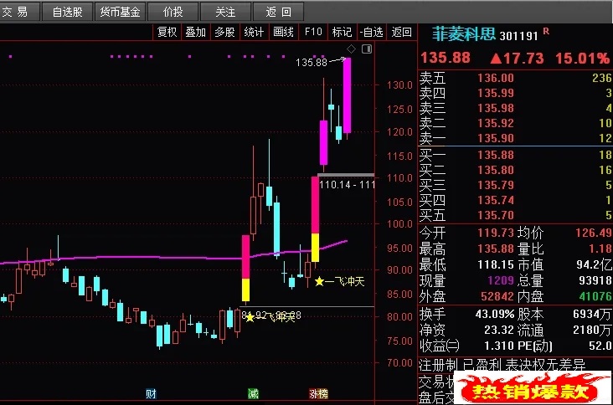Toggle the side panel layout icon
The height and width of the screenshot is (405, 613).
click(367, 49)
